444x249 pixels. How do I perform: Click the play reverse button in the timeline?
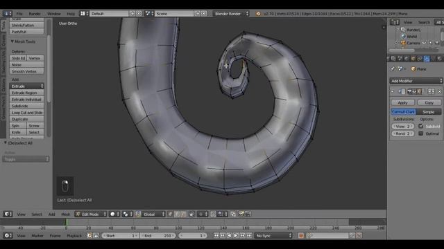pos(230,235)
